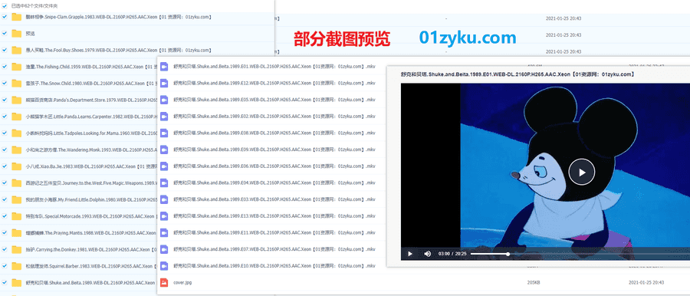This screenshot has width=690, height=296.
Task: Click the E02 episode video icon
Action: click(x=164, y=117)
